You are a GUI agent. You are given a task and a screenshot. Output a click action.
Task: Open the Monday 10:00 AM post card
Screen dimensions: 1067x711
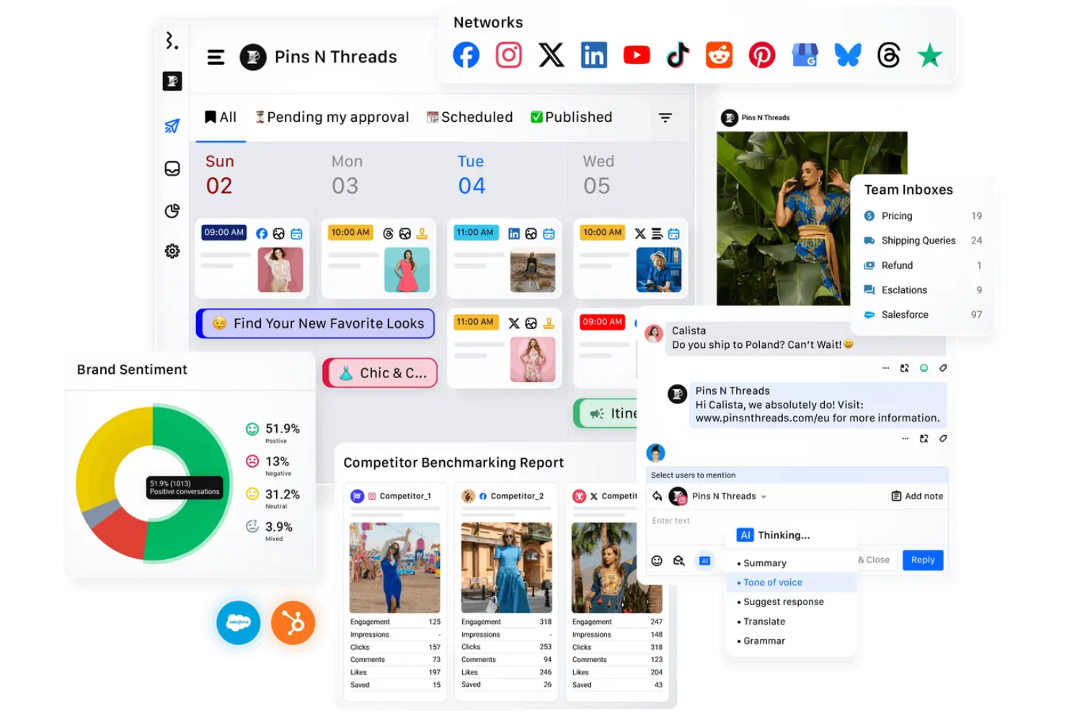[x=378, y=259]
